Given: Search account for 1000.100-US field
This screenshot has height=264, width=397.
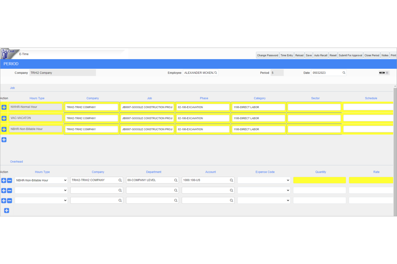Looking at the screenshot, I should (231, 180).
